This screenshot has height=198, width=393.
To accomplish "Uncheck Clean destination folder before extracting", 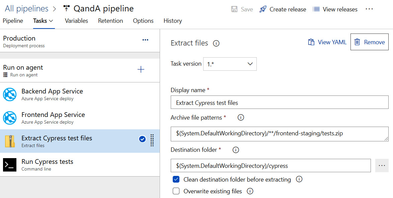I will click(176, 179).
